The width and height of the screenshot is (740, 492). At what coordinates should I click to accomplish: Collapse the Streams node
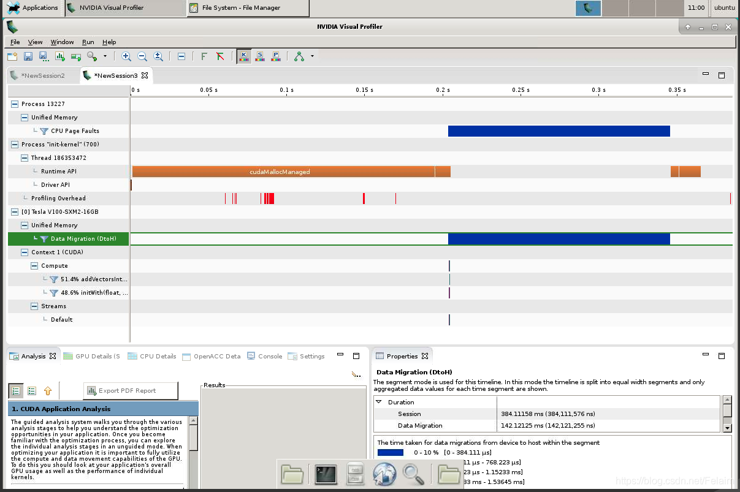34,306
